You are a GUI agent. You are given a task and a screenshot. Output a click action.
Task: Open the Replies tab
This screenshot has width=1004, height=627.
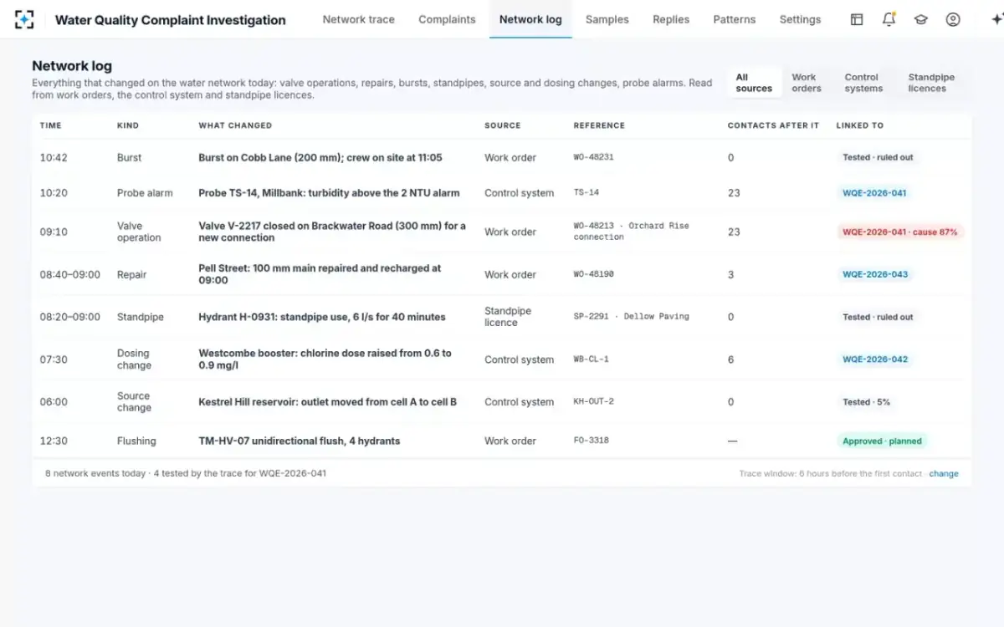pos(671,19)
